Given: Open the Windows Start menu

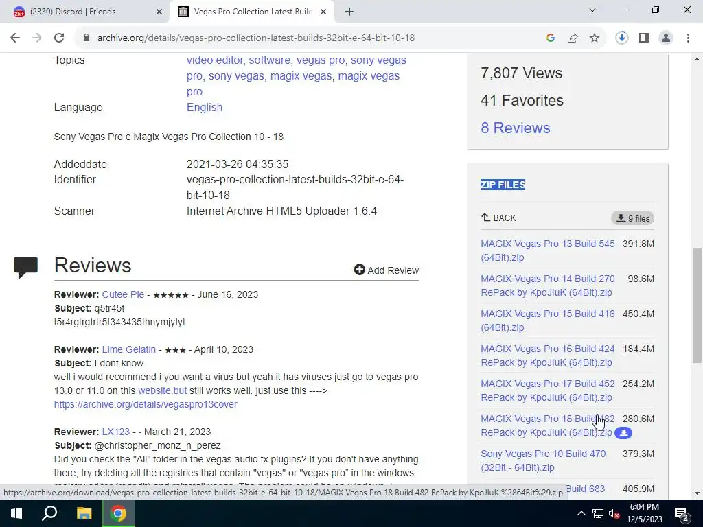Looking at the screenshot, I should pyautogui.click(x=16, y=513).
